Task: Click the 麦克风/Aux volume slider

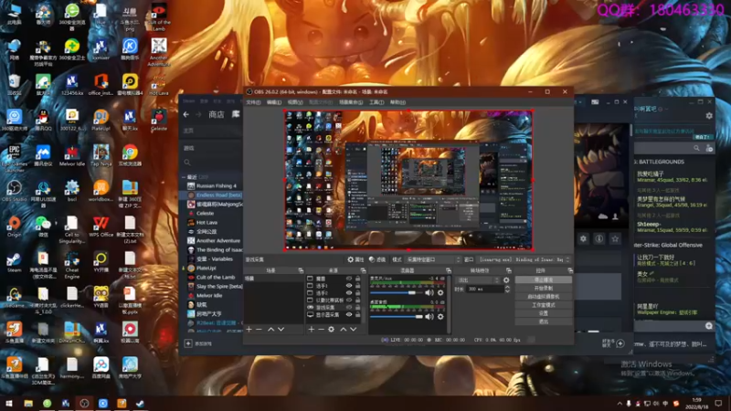Action: coord(397,292)
